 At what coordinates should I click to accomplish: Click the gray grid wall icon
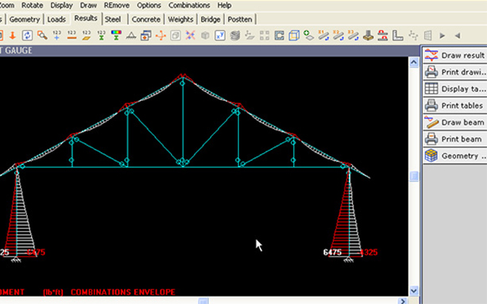427,36
